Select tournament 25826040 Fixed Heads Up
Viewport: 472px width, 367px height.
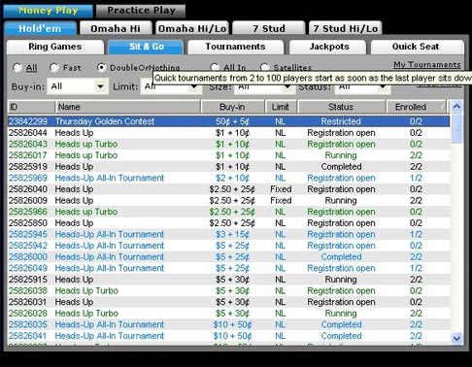click(x=228, y=189)
